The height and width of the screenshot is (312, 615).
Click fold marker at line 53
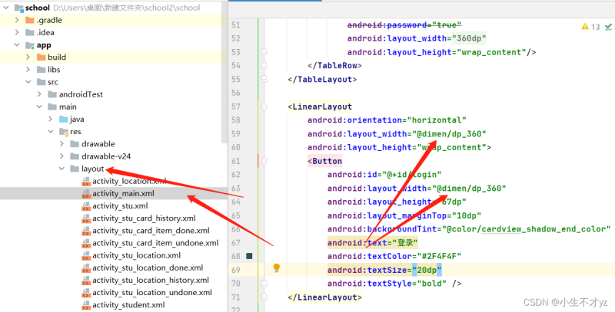(x=264, y=51)
